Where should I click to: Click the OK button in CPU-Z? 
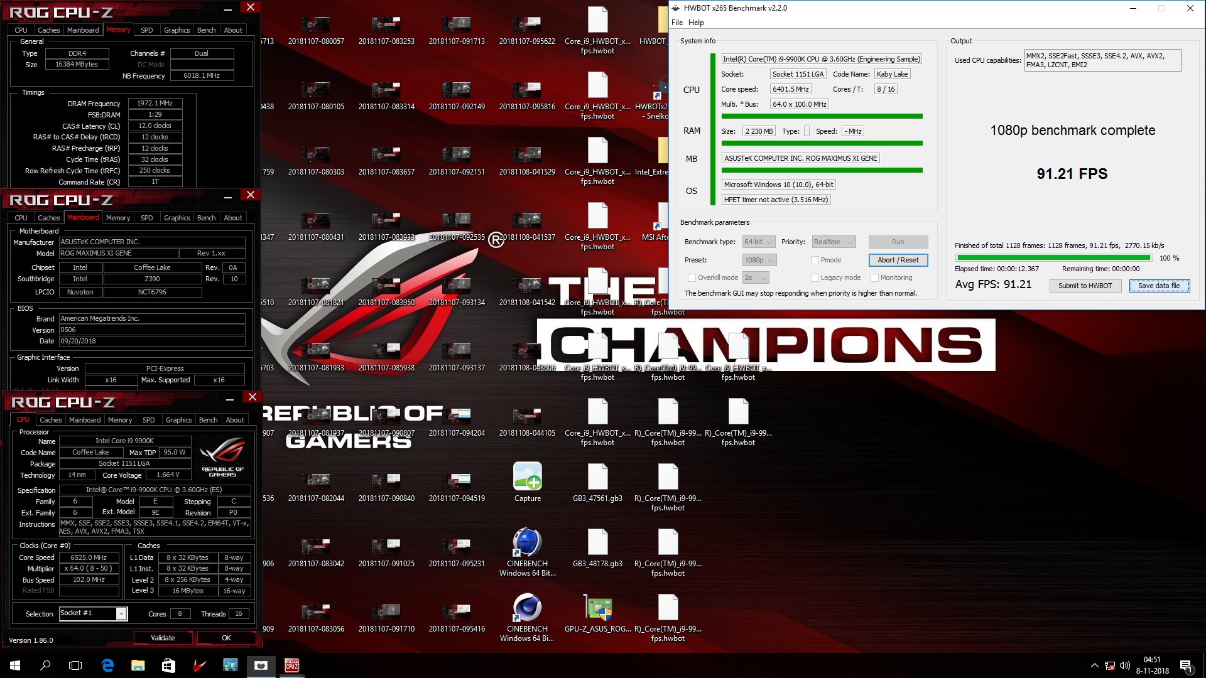(x=226, y=638)
